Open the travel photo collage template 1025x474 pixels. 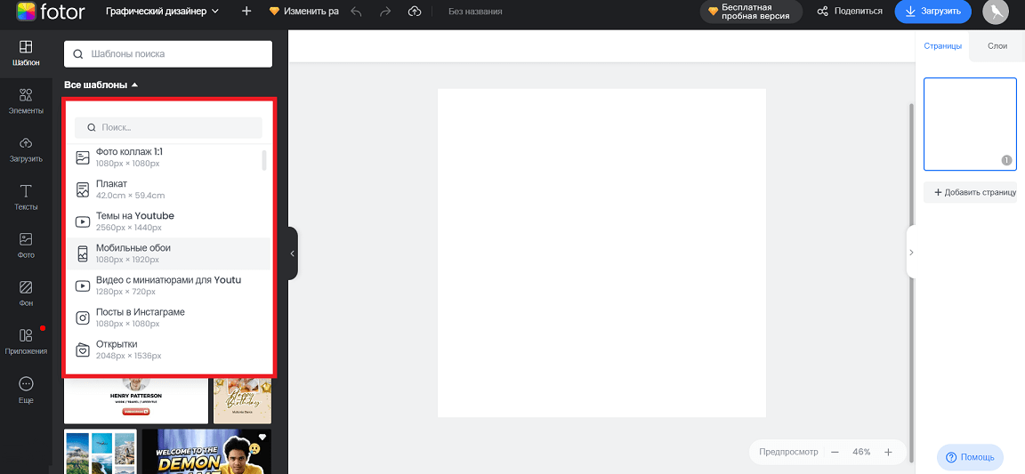(100, 451)
